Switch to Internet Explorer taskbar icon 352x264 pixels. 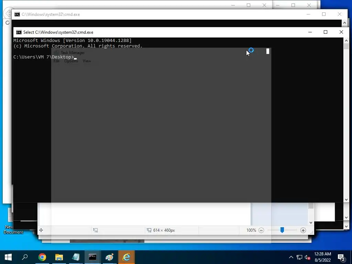tap(126, 257)
